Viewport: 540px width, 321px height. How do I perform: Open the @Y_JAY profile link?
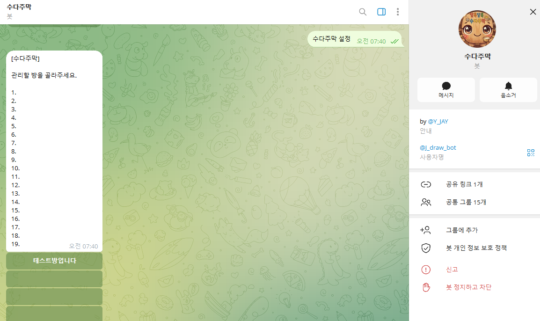tap(438, 121)
